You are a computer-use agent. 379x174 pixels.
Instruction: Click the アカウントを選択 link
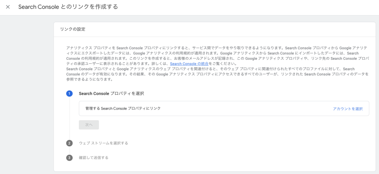[x=347, y=109]
